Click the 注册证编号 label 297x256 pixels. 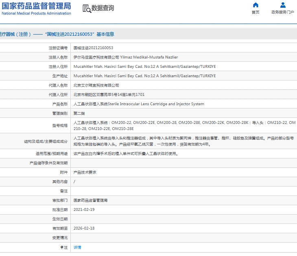point(58,48)
